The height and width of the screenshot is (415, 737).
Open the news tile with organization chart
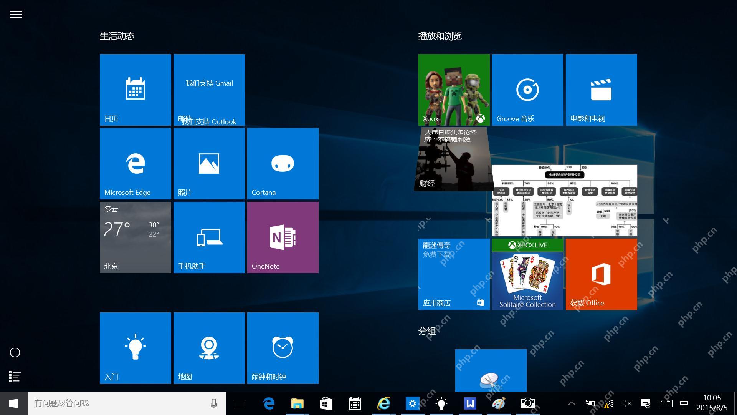(565, 201)
